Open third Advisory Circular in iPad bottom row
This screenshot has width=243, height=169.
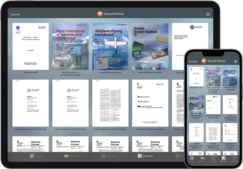pos(110,144)
